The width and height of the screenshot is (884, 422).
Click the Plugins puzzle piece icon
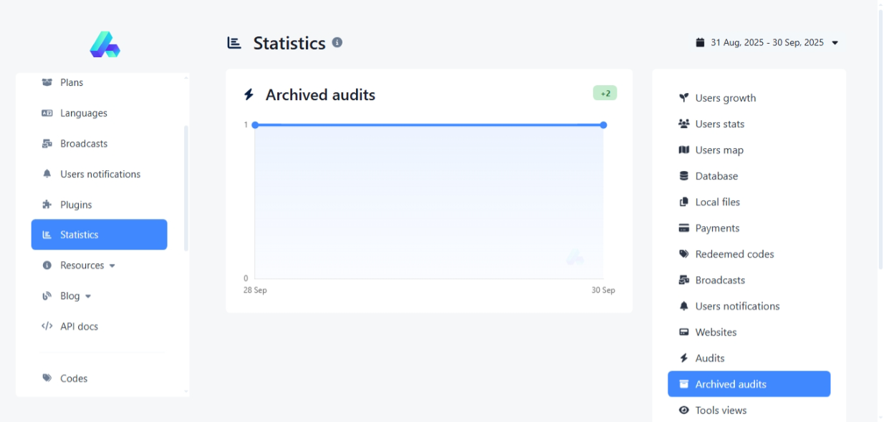coord(47,205)
